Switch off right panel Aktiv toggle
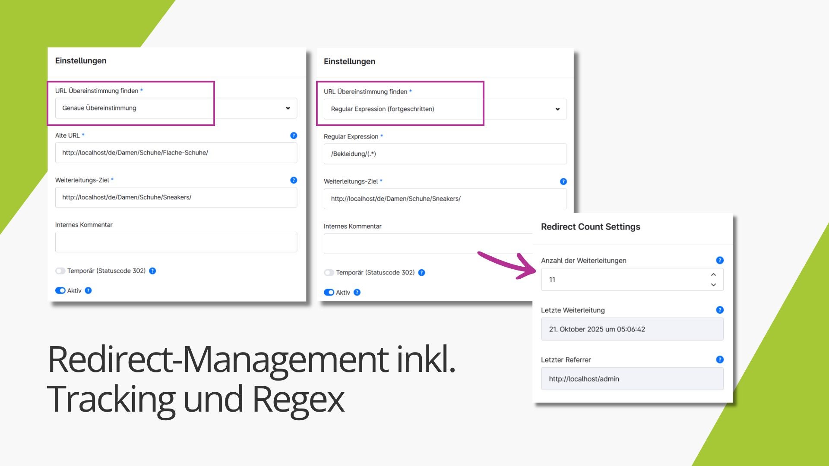 [x=329, y=293]
